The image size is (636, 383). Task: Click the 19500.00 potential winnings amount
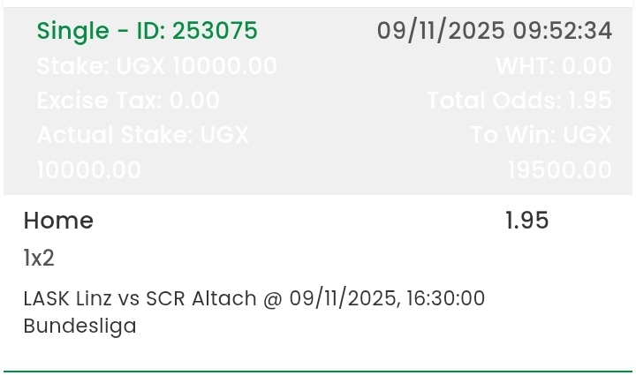click(x=560, y=169)
